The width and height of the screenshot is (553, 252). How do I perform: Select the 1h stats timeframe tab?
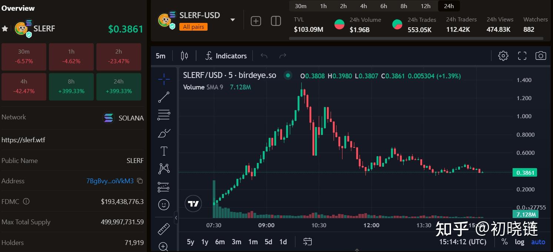[324, 6]
